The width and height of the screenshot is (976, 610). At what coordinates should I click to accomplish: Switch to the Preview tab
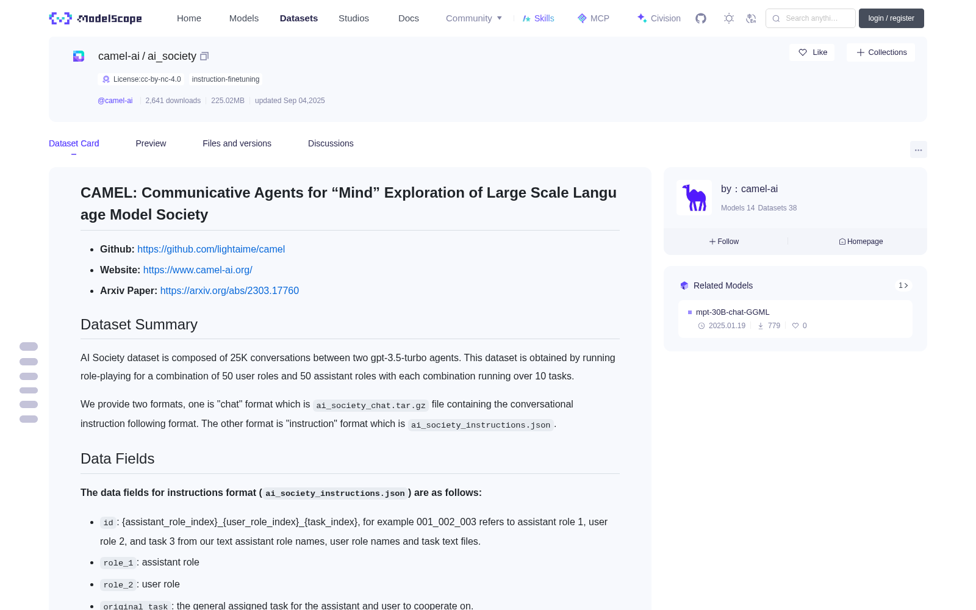(151, 143)
